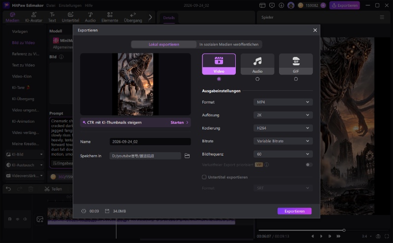Viewport: 393px width, 243px height.
Task: Open Vorlagen in the sidebar
Action: click(20, 31)
